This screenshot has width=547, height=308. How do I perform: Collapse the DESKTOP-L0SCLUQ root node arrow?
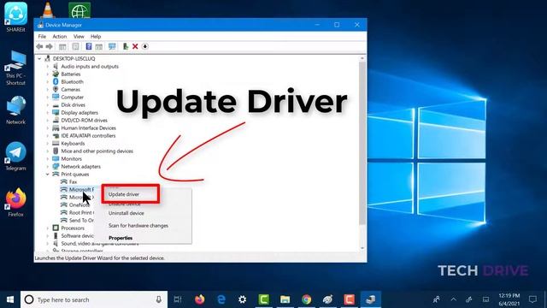(x=39, y=59)
